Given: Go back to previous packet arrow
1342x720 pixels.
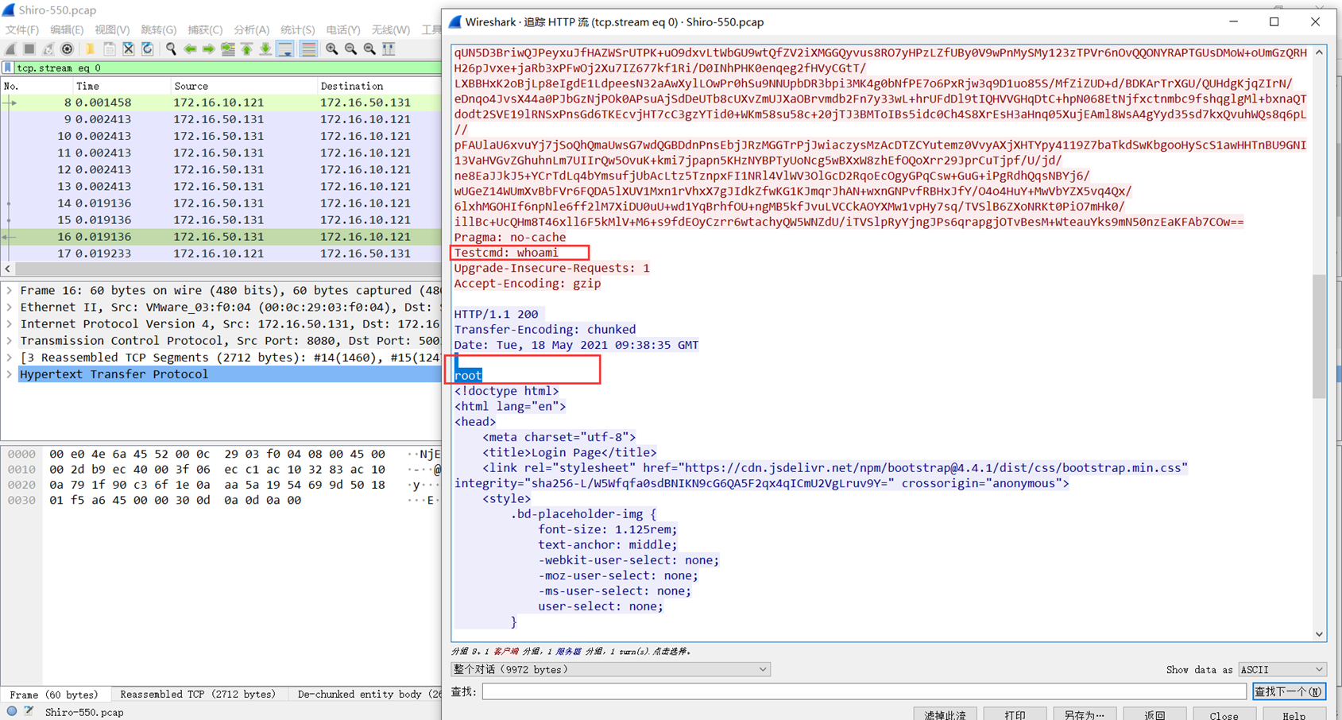Looking at the screenshot, I should click(190, 49).
